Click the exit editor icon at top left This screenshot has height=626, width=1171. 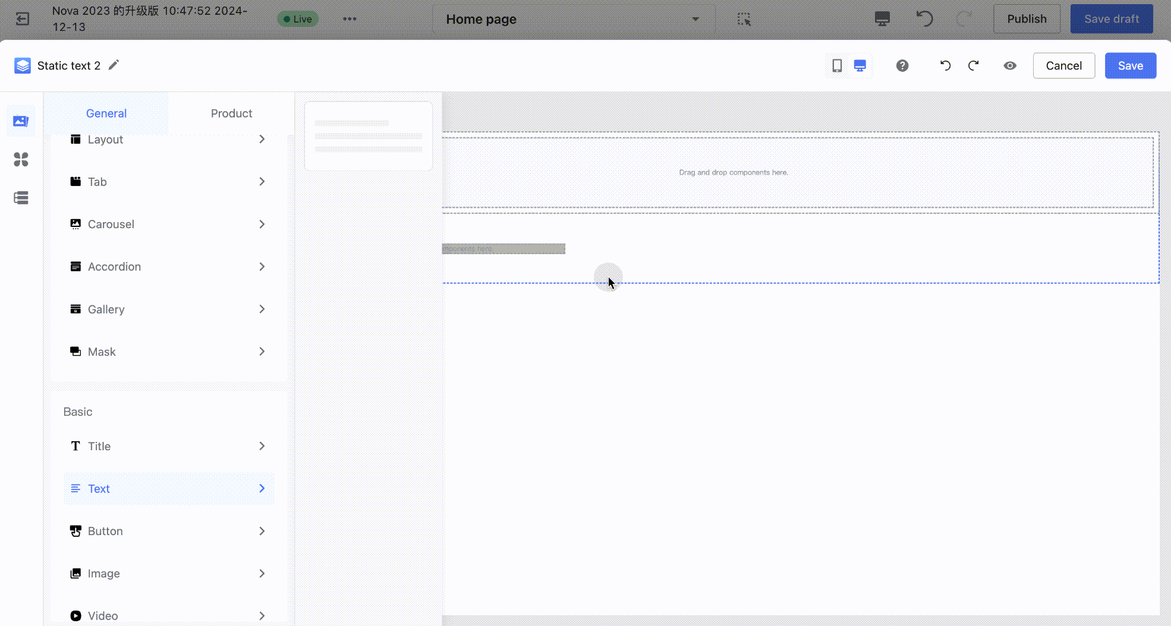[22, 19]
